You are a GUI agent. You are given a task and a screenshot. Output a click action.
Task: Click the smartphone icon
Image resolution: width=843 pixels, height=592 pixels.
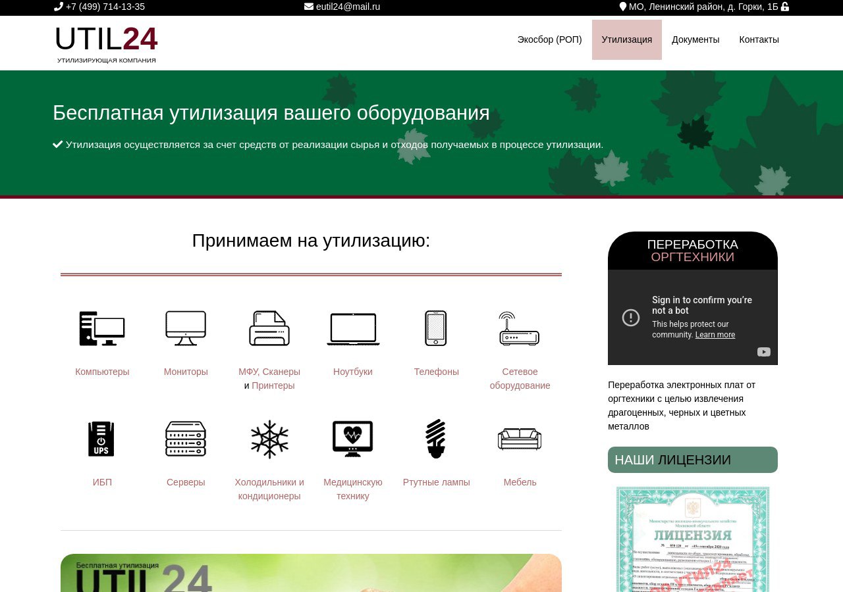click(436, 328)
